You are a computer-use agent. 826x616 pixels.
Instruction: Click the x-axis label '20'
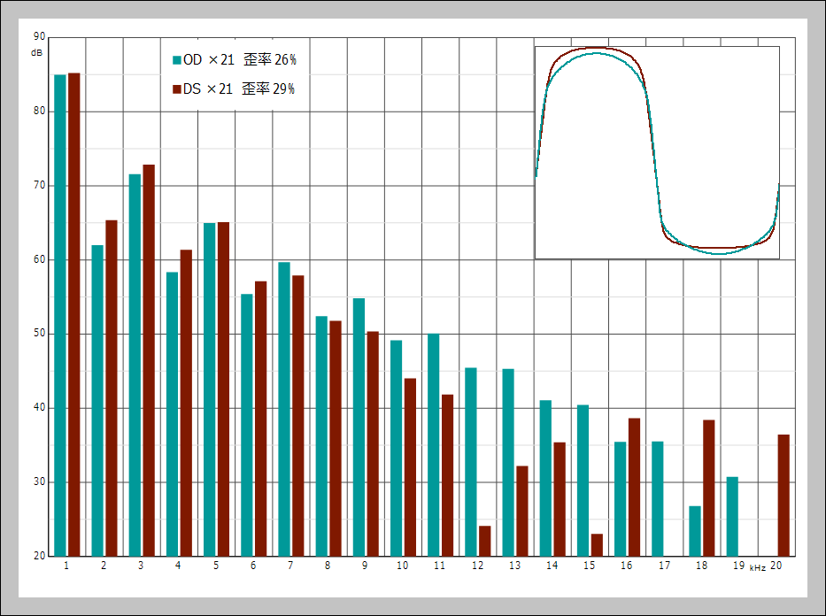(x=776, y=566)
